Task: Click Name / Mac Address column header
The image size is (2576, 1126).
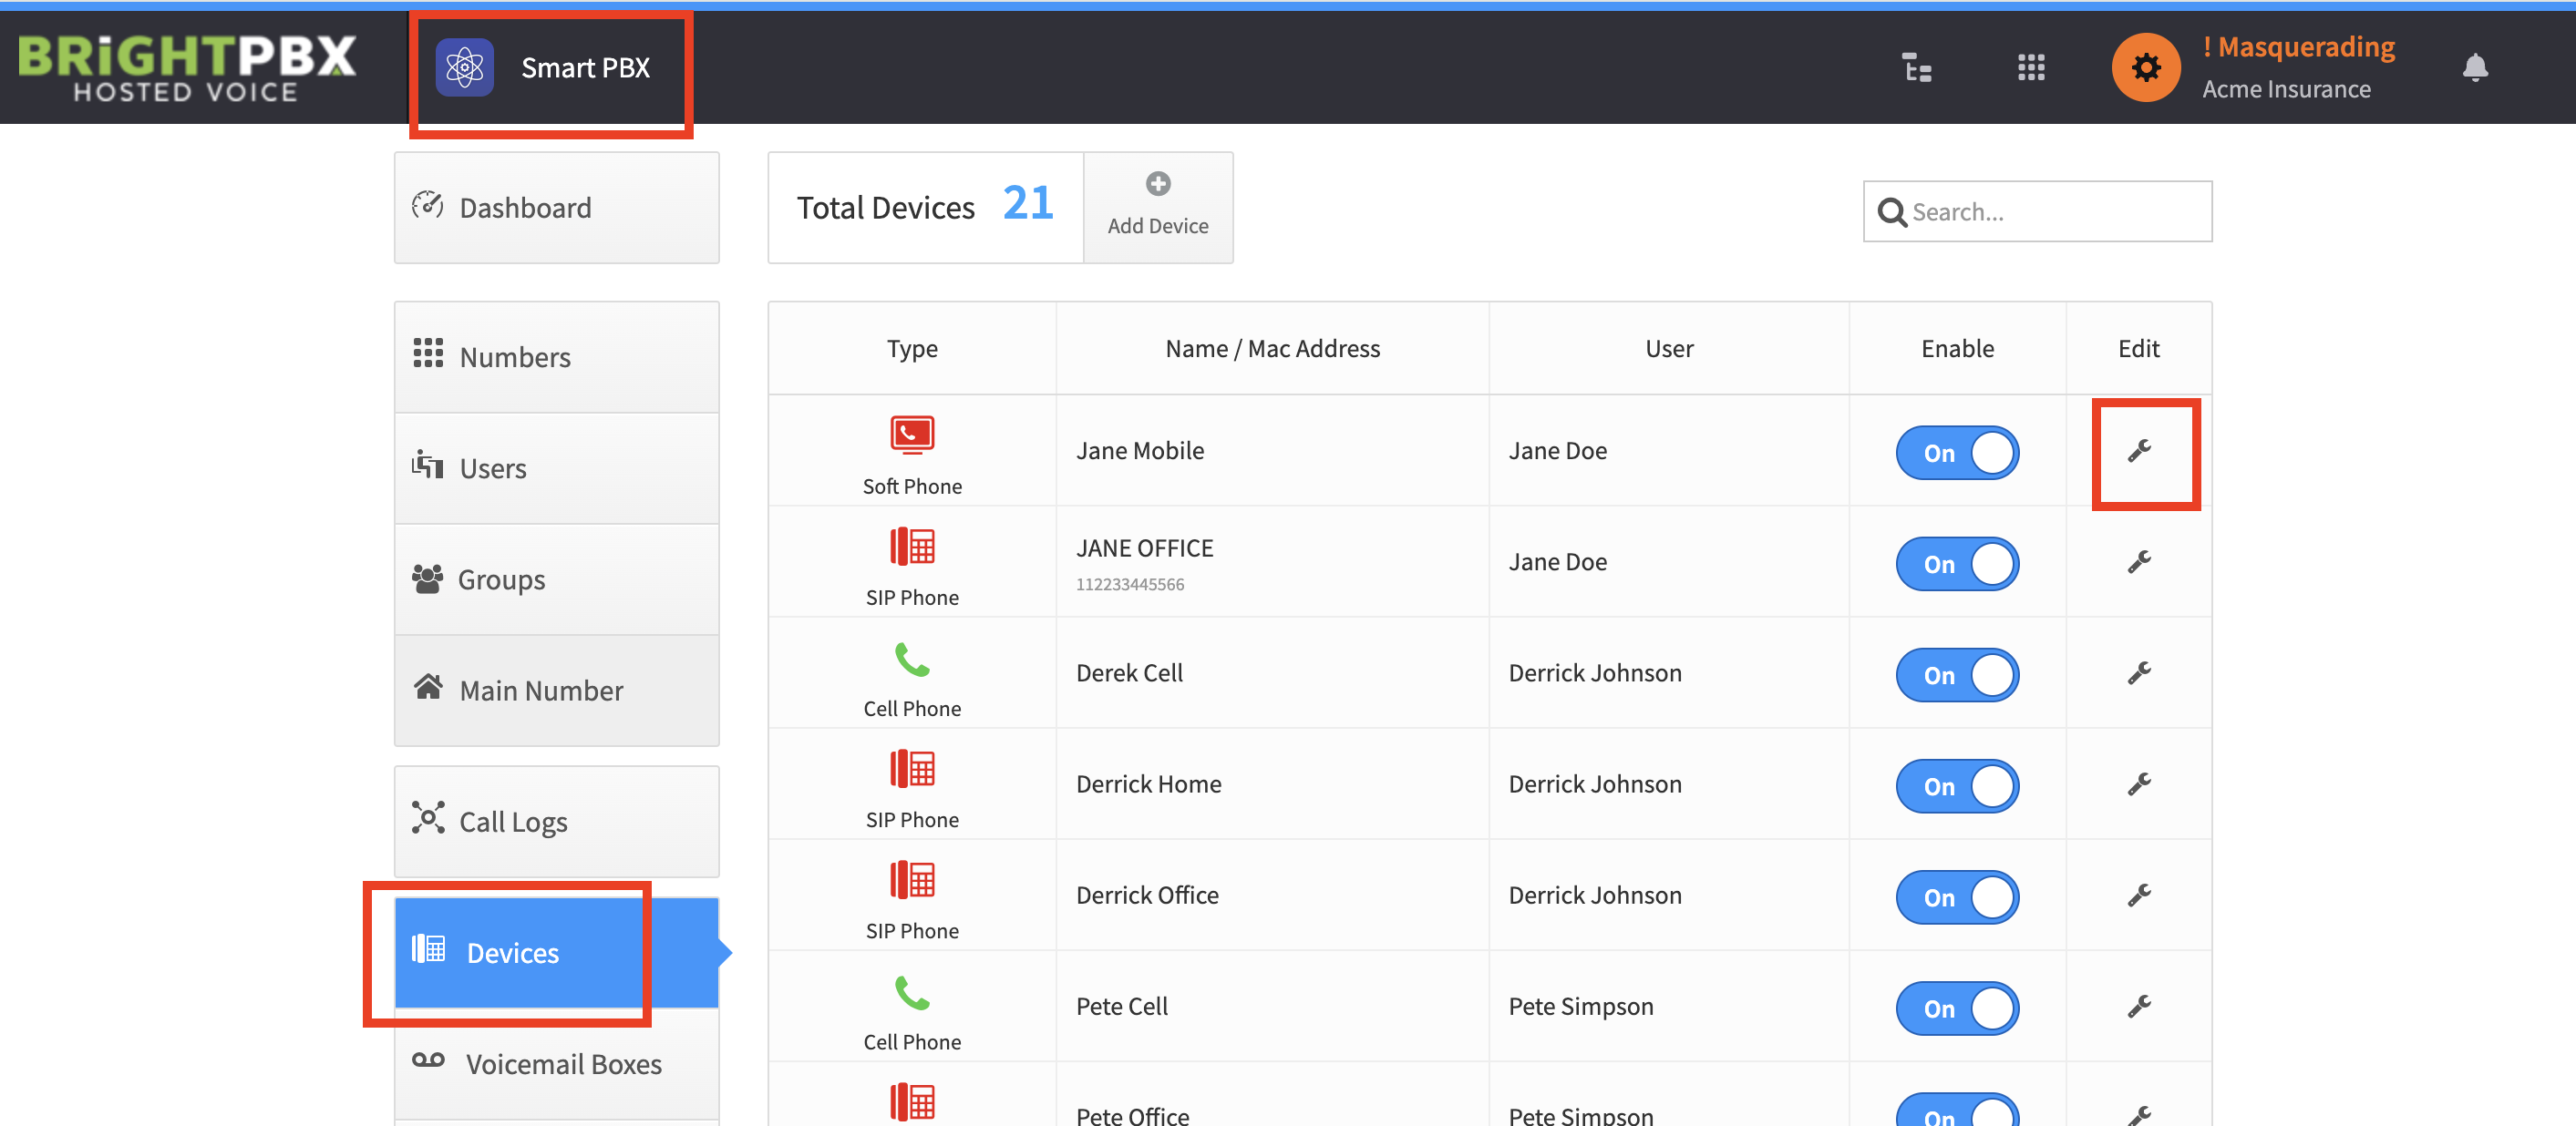Action: [x=1272, y=349]
